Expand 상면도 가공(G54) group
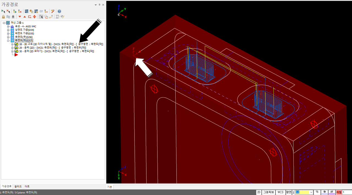Screen dimensions: 352x195 8,30
